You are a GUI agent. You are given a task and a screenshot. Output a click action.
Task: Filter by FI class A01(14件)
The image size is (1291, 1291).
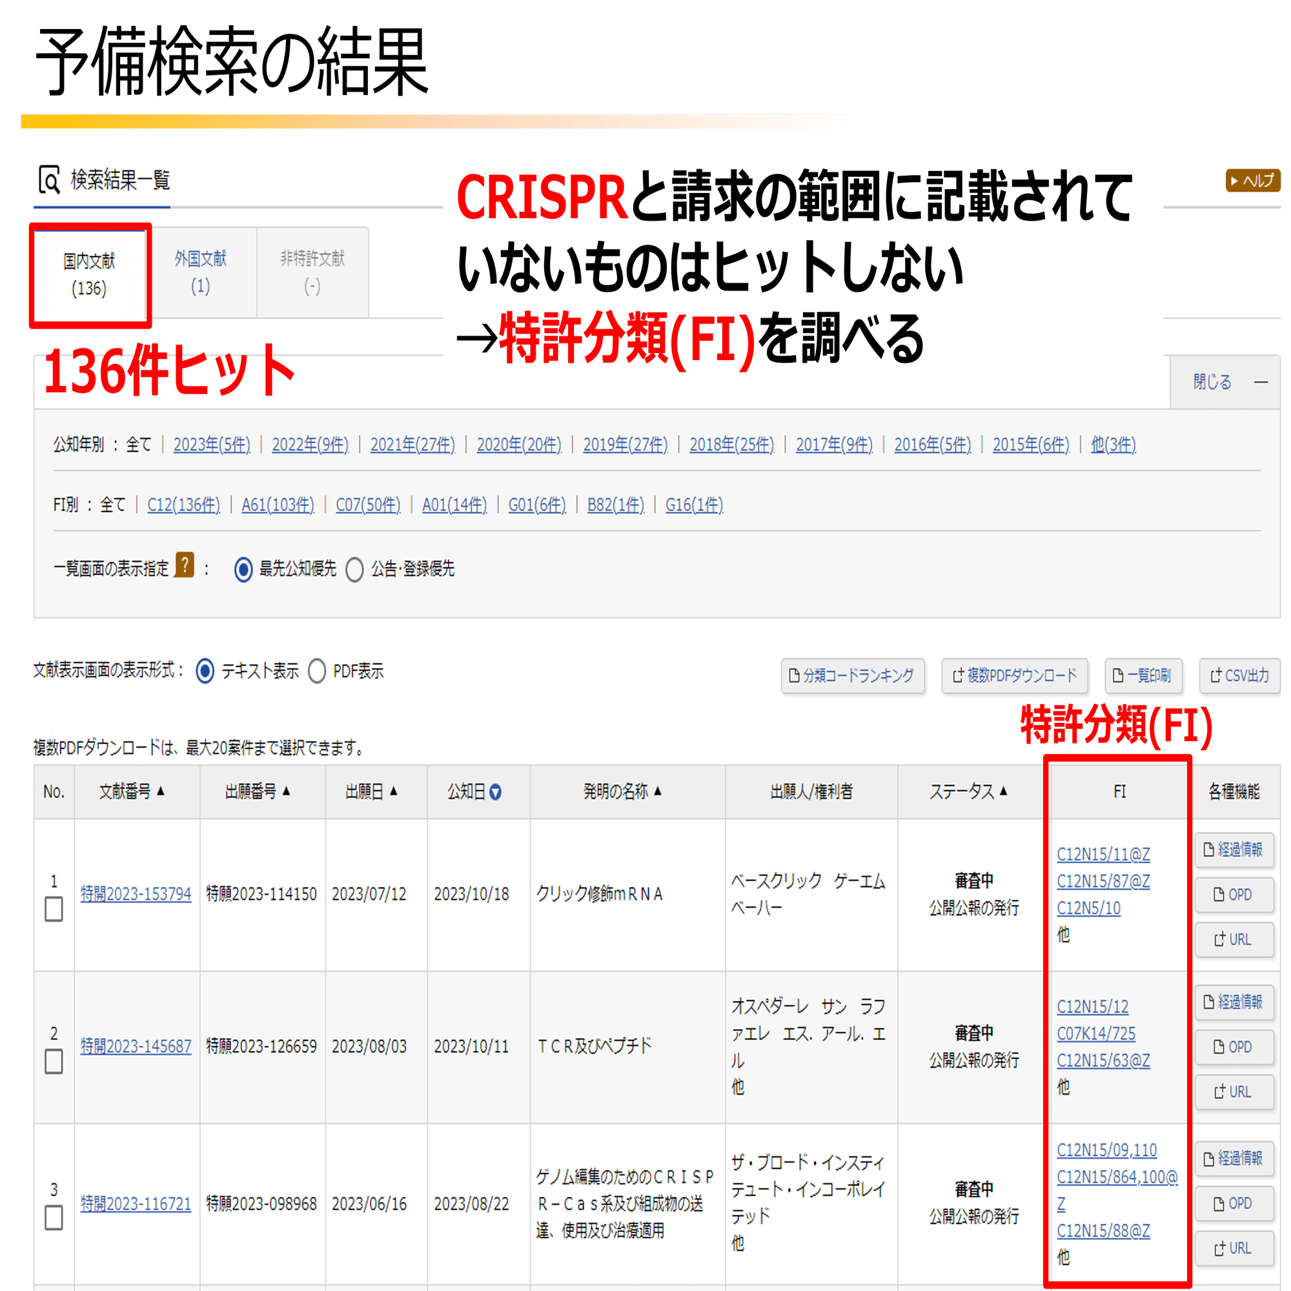click(x=454, y=505)
